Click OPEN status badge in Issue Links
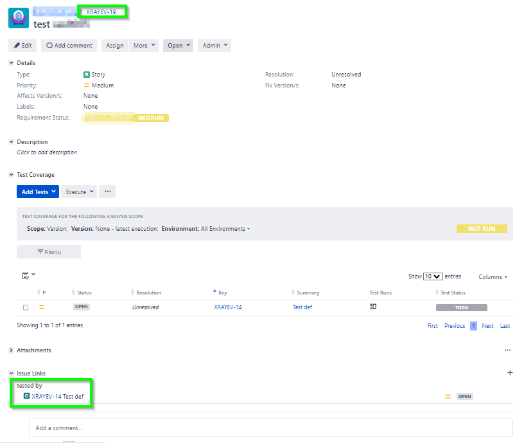The image size is (524, 443). [x=464, y=397]
